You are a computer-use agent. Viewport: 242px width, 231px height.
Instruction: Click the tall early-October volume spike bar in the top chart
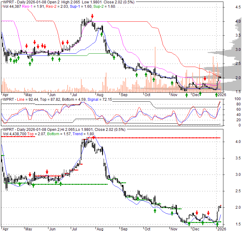(155, 69)
